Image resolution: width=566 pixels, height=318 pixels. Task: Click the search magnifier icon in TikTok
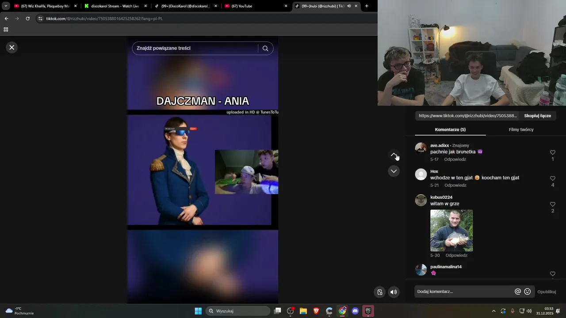[x=265, y=49]
